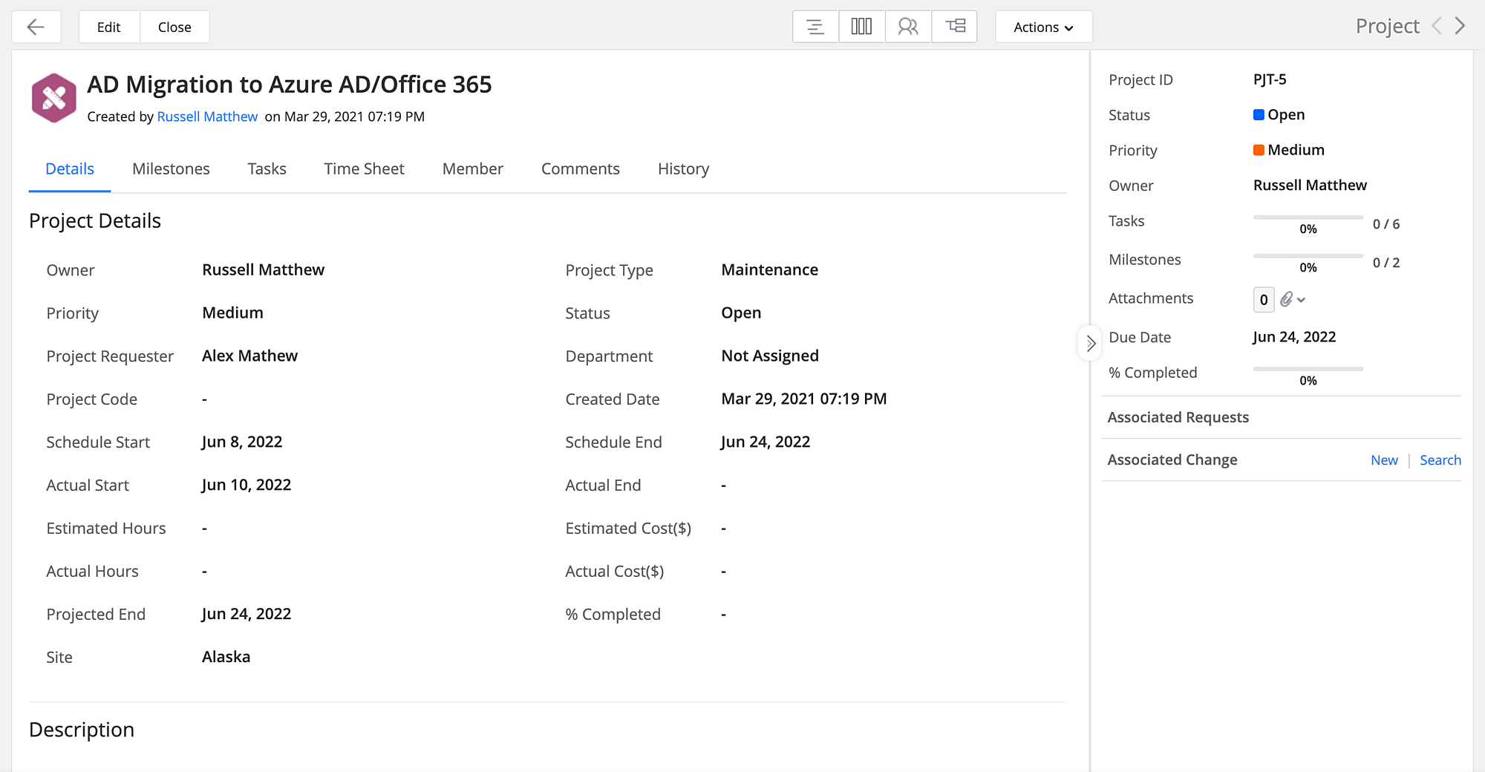The image size is (1485, 772).
Task: Click the project hexagon logo icon
Action: 53,98
